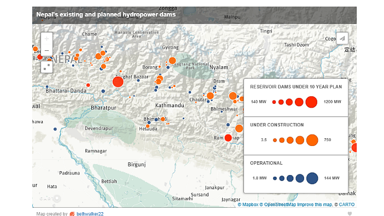Click the Under Construction legend heading
384x216 pixels.
pos(277,125)
